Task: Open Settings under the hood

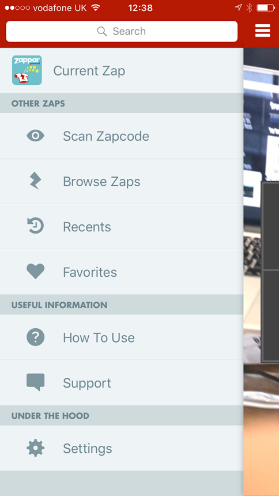Action: coord(122,448)
